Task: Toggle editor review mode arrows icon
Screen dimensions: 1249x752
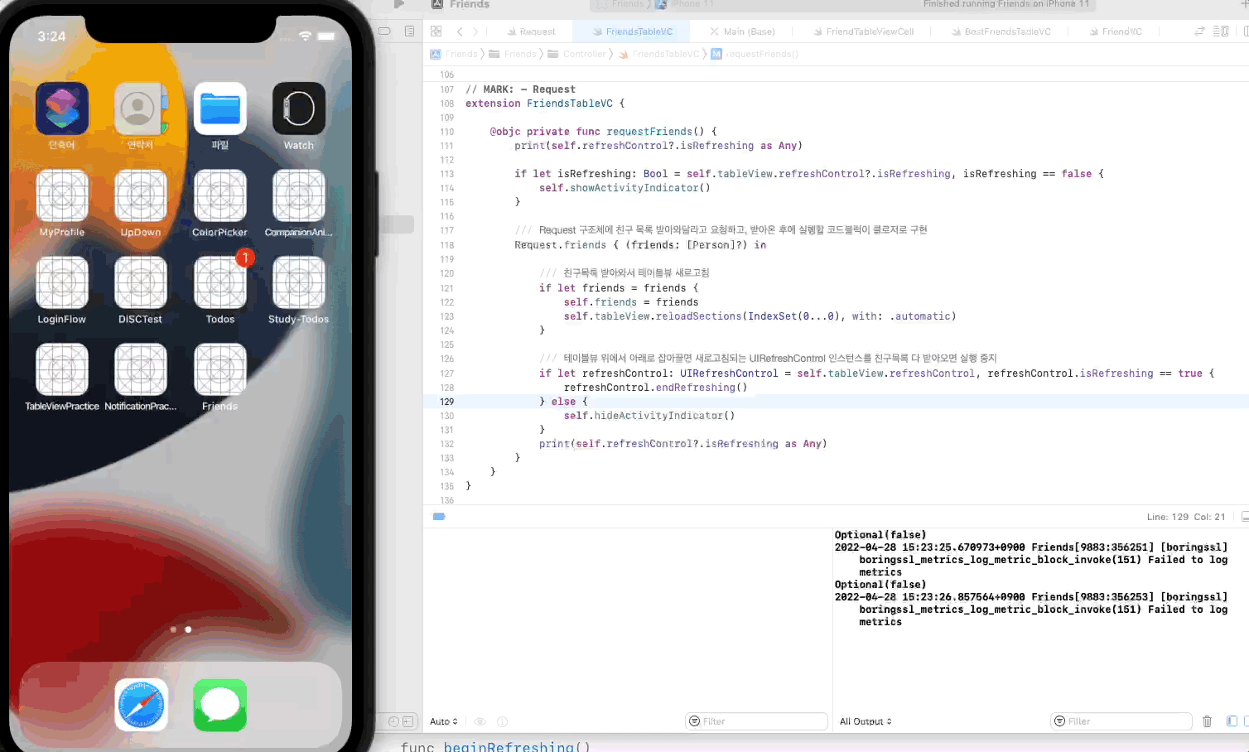Action: coord(1199,31)
